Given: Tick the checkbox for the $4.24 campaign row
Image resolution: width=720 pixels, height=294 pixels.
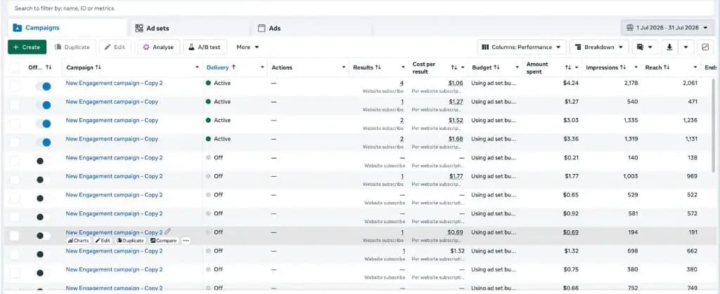Looking at the screenshot, I should tap(15, 86).
